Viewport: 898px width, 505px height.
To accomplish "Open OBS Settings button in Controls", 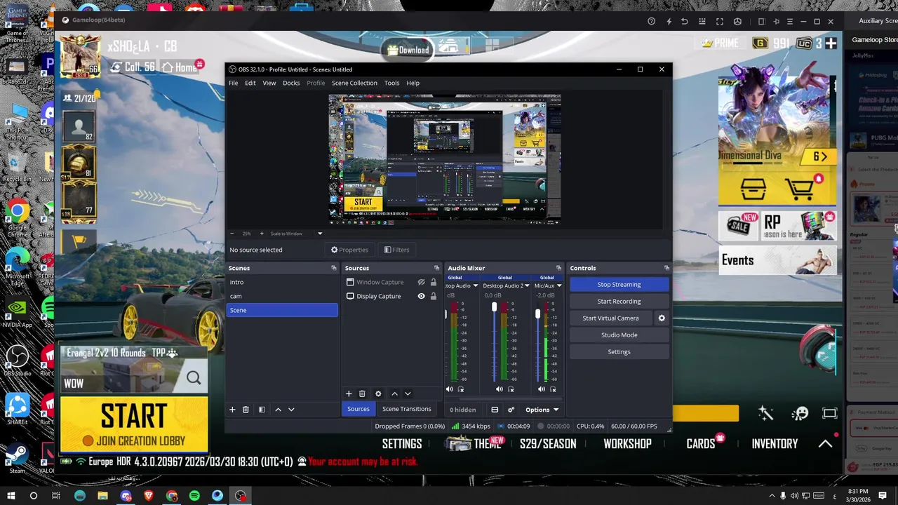I will coord(619,352).
